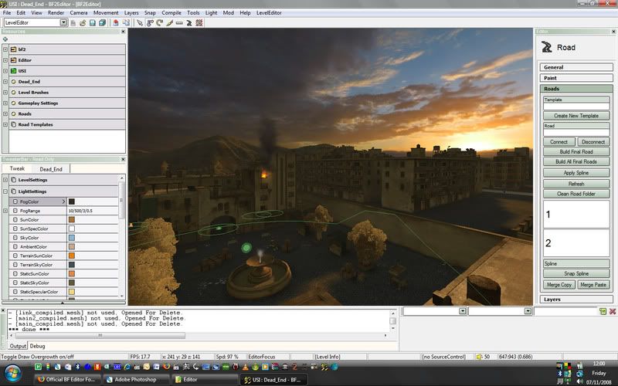This screenshot has width=618, height=386.
Task: Open first combo box beside console
Action: pos(462,311)
